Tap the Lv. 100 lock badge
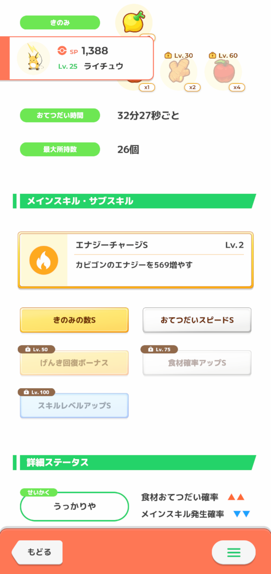Screen dimensions: 271x574 pos(36,392)
